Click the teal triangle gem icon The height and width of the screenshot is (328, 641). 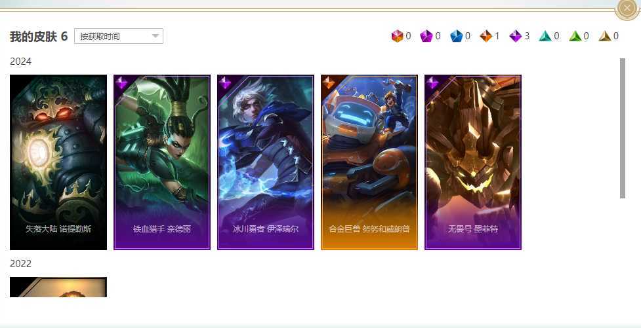click(x=545, y=36)
